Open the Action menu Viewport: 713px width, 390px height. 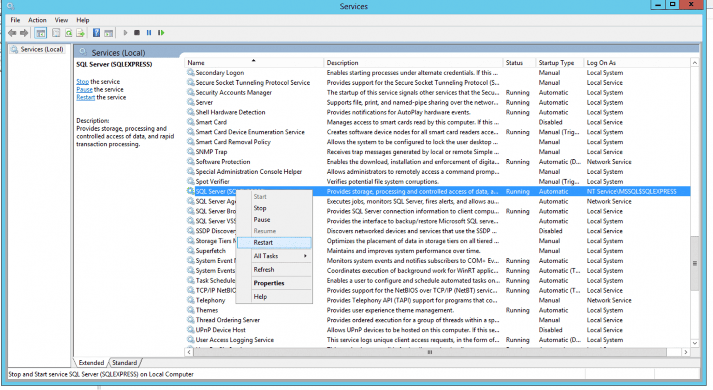pos(37,20)
